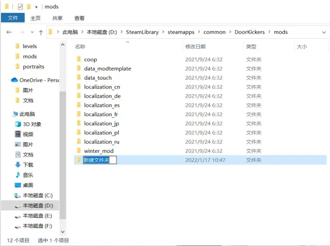This screenshot has width=330, height=246.
Task: Select the localization_pl folder icon
Action: click(x=79, y=132)
